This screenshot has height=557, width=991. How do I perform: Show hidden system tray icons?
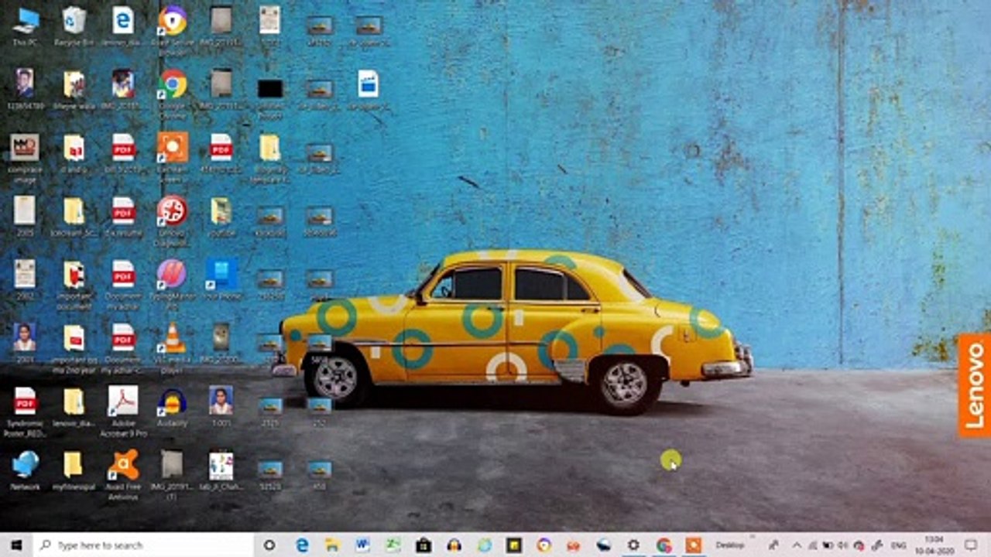tap(795, 545)
